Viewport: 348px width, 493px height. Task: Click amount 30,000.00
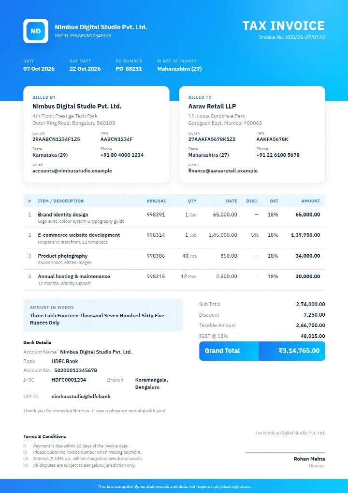coord(308,277)
